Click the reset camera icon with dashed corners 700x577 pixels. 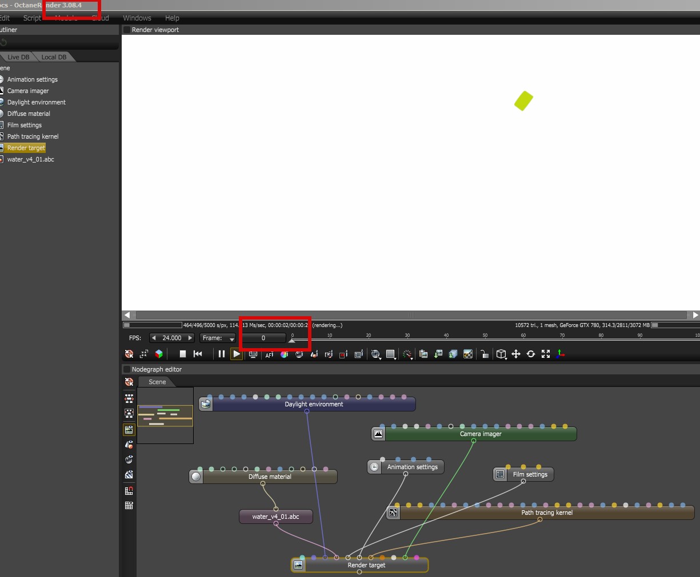(144, 354)
